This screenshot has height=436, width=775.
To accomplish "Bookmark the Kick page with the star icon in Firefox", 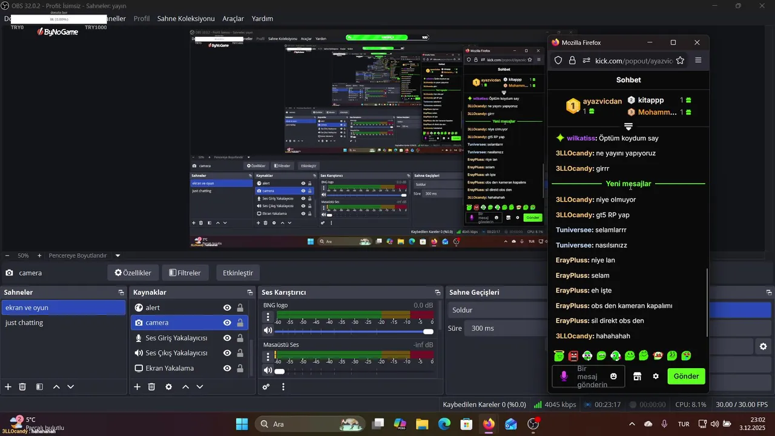I will (680, 60).
